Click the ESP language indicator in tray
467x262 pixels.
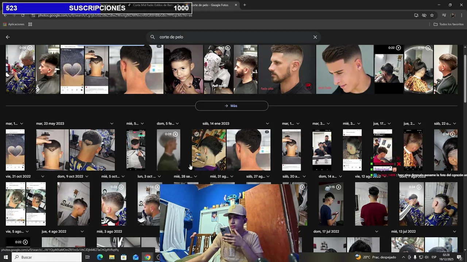click(x=434, y=257)
